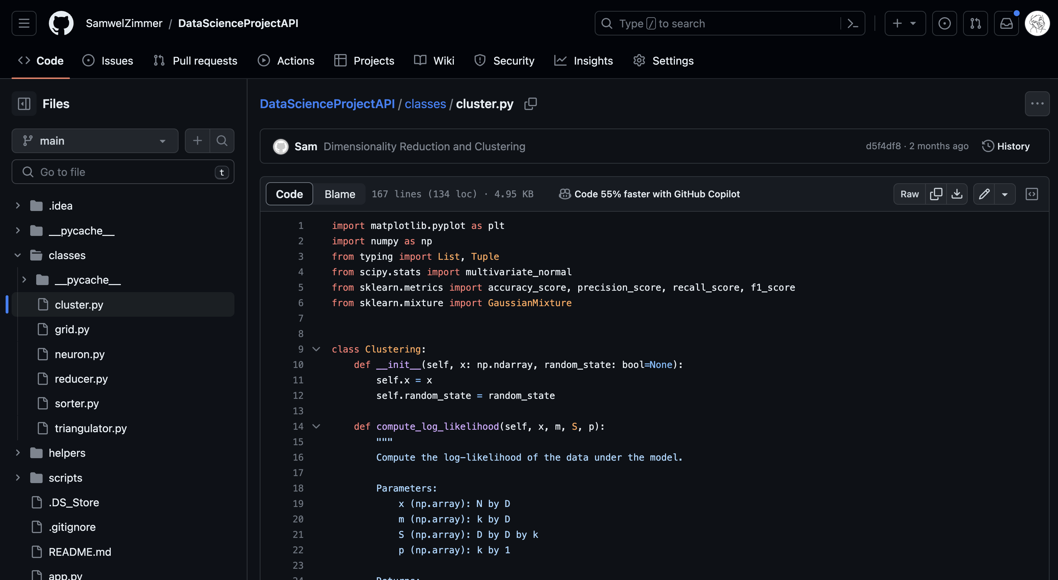The height and width of the screenshot is (580, 1058).
Task: Switch to the Blame view
Action: (x=340, y=193)
